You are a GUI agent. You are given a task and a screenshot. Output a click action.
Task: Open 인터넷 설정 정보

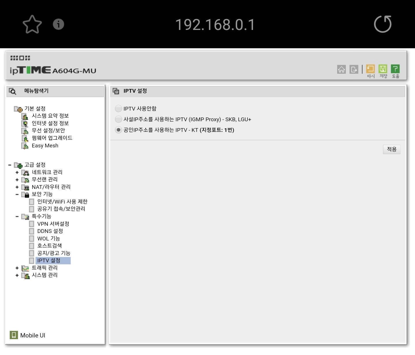coord(50,123)
